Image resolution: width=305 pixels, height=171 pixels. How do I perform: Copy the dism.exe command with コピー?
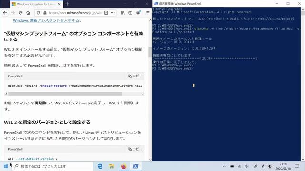pyautogui.click(x=135, y=76)
